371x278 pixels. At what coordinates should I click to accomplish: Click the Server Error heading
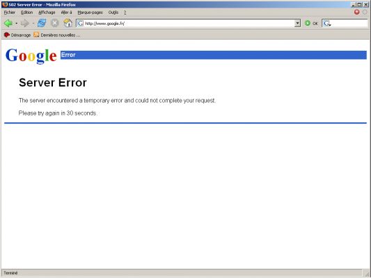click(x=53, y=83)
